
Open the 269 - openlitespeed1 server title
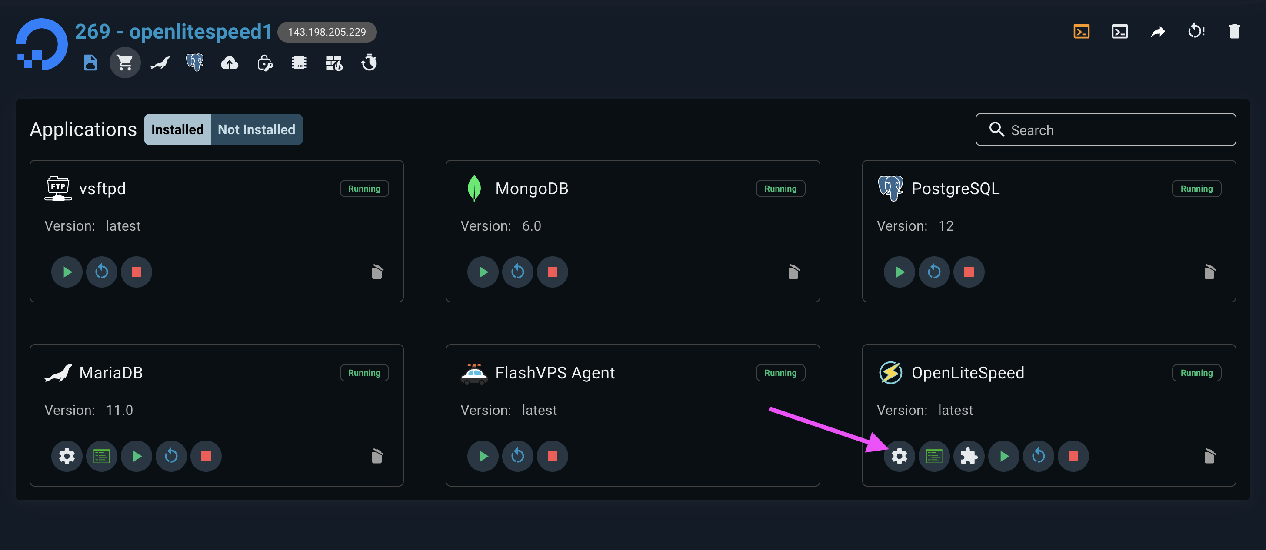(x=173, y=32)
